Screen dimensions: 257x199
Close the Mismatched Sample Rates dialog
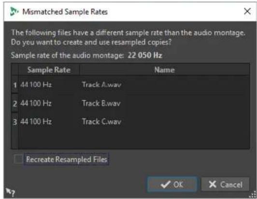pos(247,12)
